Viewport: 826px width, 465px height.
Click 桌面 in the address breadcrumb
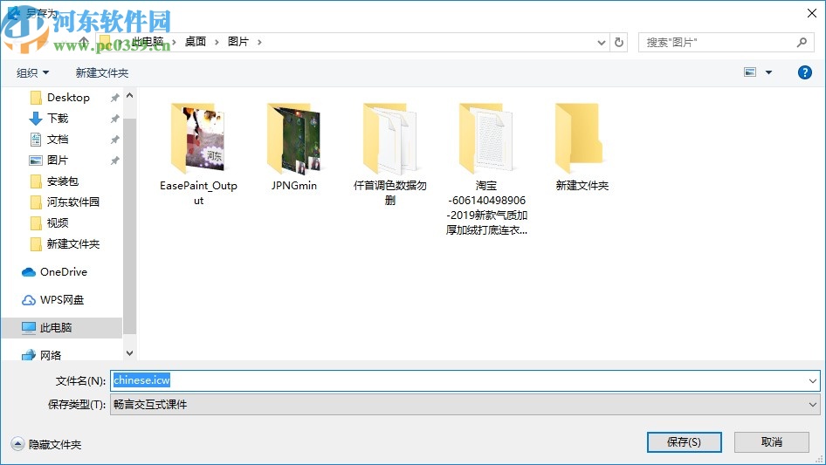pos(195,42)
